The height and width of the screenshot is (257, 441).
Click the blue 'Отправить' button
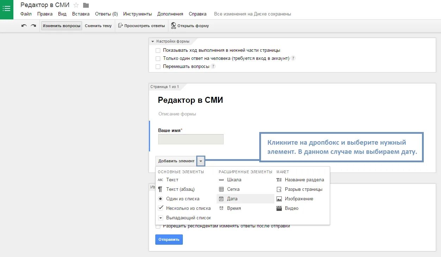tap(169, 239)
